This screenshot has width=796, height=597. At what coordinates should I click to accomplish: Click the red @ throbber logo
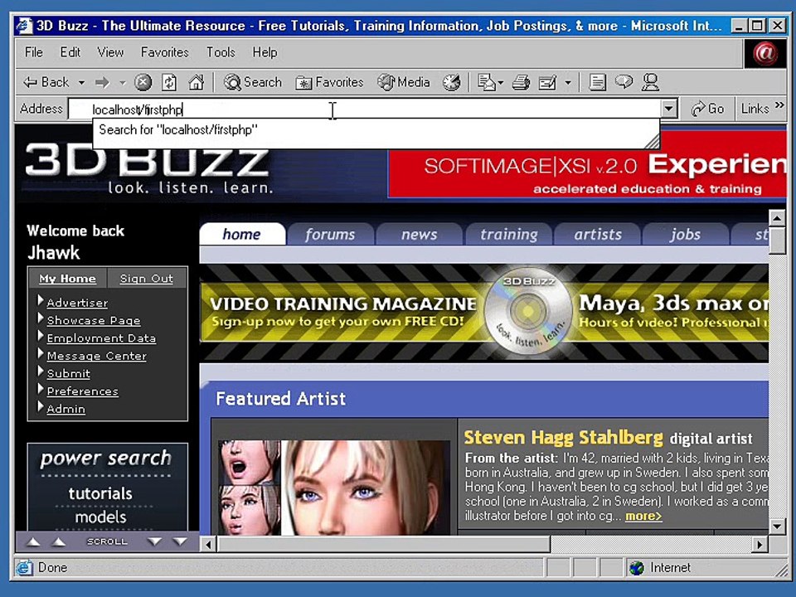point(765,53)
